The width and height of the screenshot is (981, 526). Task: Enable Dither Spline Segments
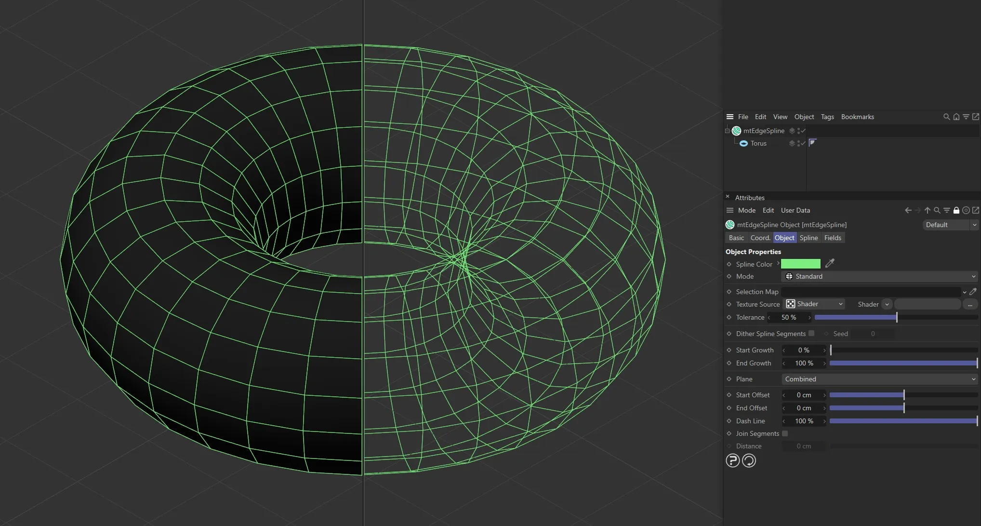click(812, 333)
